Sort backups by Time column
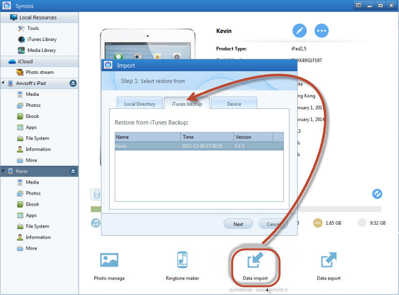Viewport: 399px width, 295px height. click(207, 137)
